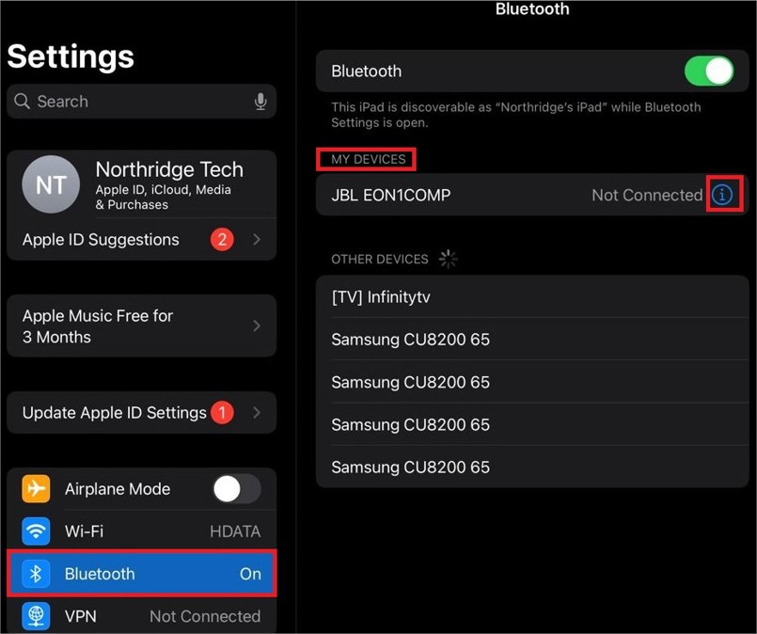Tap the iPad discoverable description text
Viewport: 757px width, 634px height.
coord(515,115)
